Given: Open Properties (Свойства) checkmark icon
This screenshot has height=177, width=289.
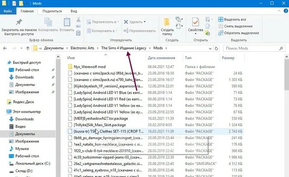Looking at the screenshot, I should 195,22.
